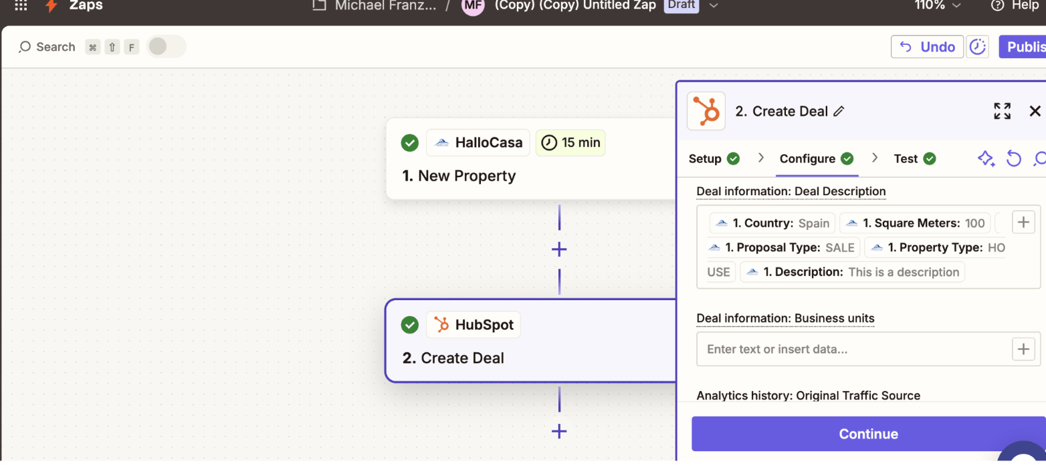Click the HubSpot icon in panel header
1046x468 pixels.
pyautogui.click(x=706, y=111)
